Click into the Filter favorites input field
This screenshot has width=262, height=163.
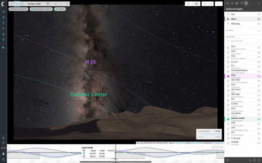pyautogui.click(x=243, y=41)
